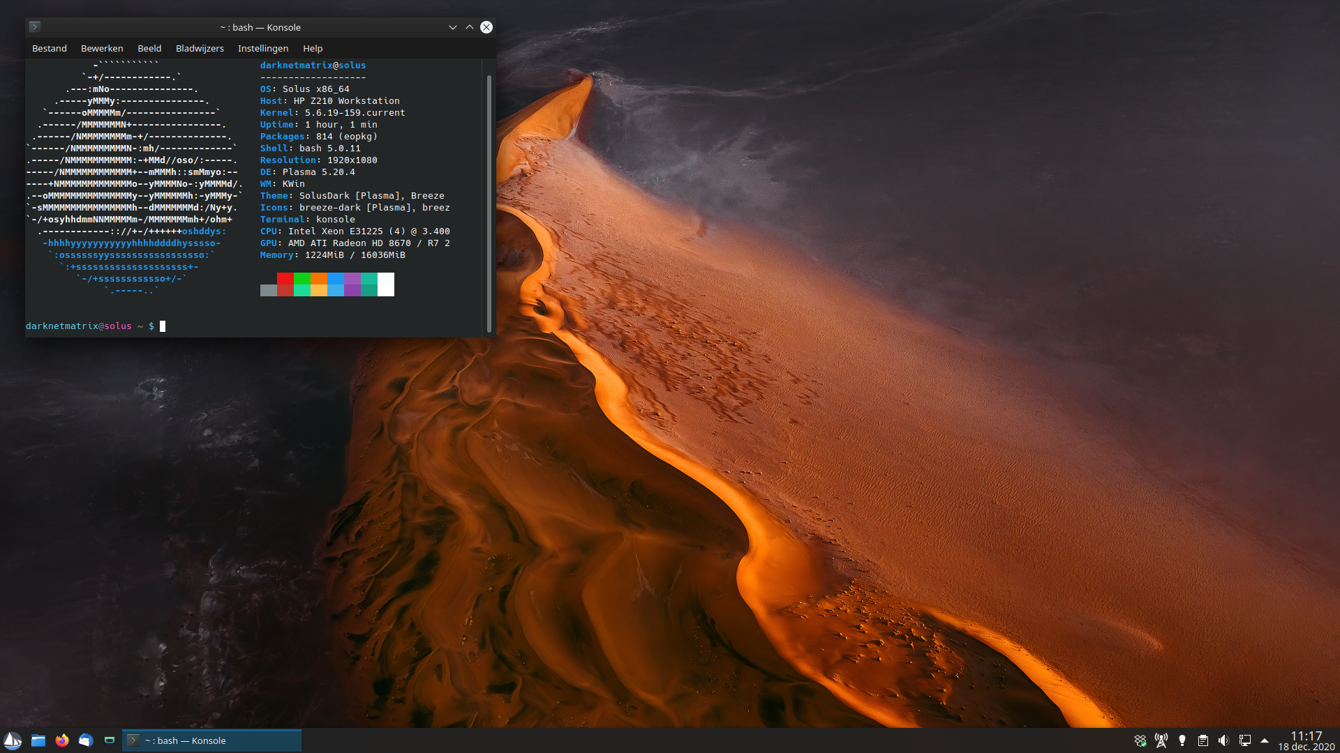The image size is (1340, 753).
Task: Open the audio volume tray applet
Action: [1223, 740]
